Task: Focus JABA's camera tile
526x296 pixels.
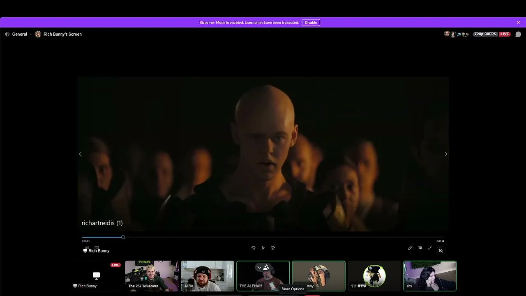Action: pos(208,276)
